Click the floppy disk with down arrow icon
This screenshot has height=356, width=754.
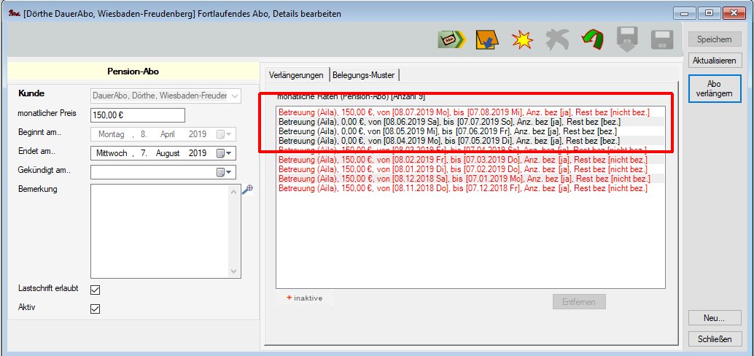(626, 40)
